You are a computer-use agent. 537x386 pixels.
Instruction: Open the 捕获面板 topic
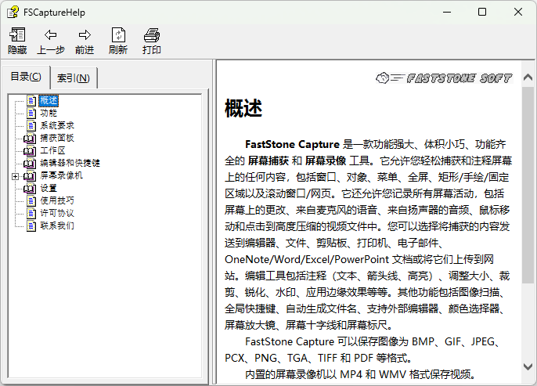pos(57,138)
